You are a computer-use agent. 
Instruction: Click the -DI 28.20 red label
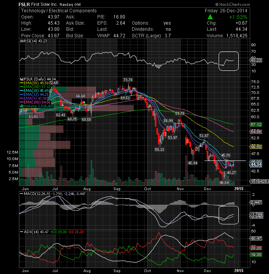(x=76, y=232)
